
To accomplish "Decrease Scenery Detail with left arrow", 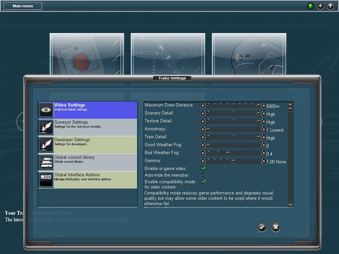I will [x=203, y=113].
